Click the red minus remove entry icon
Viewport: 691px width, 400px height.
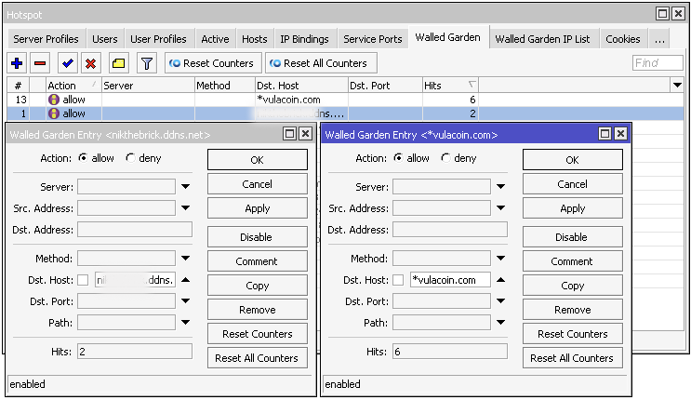tap(40, 63)
